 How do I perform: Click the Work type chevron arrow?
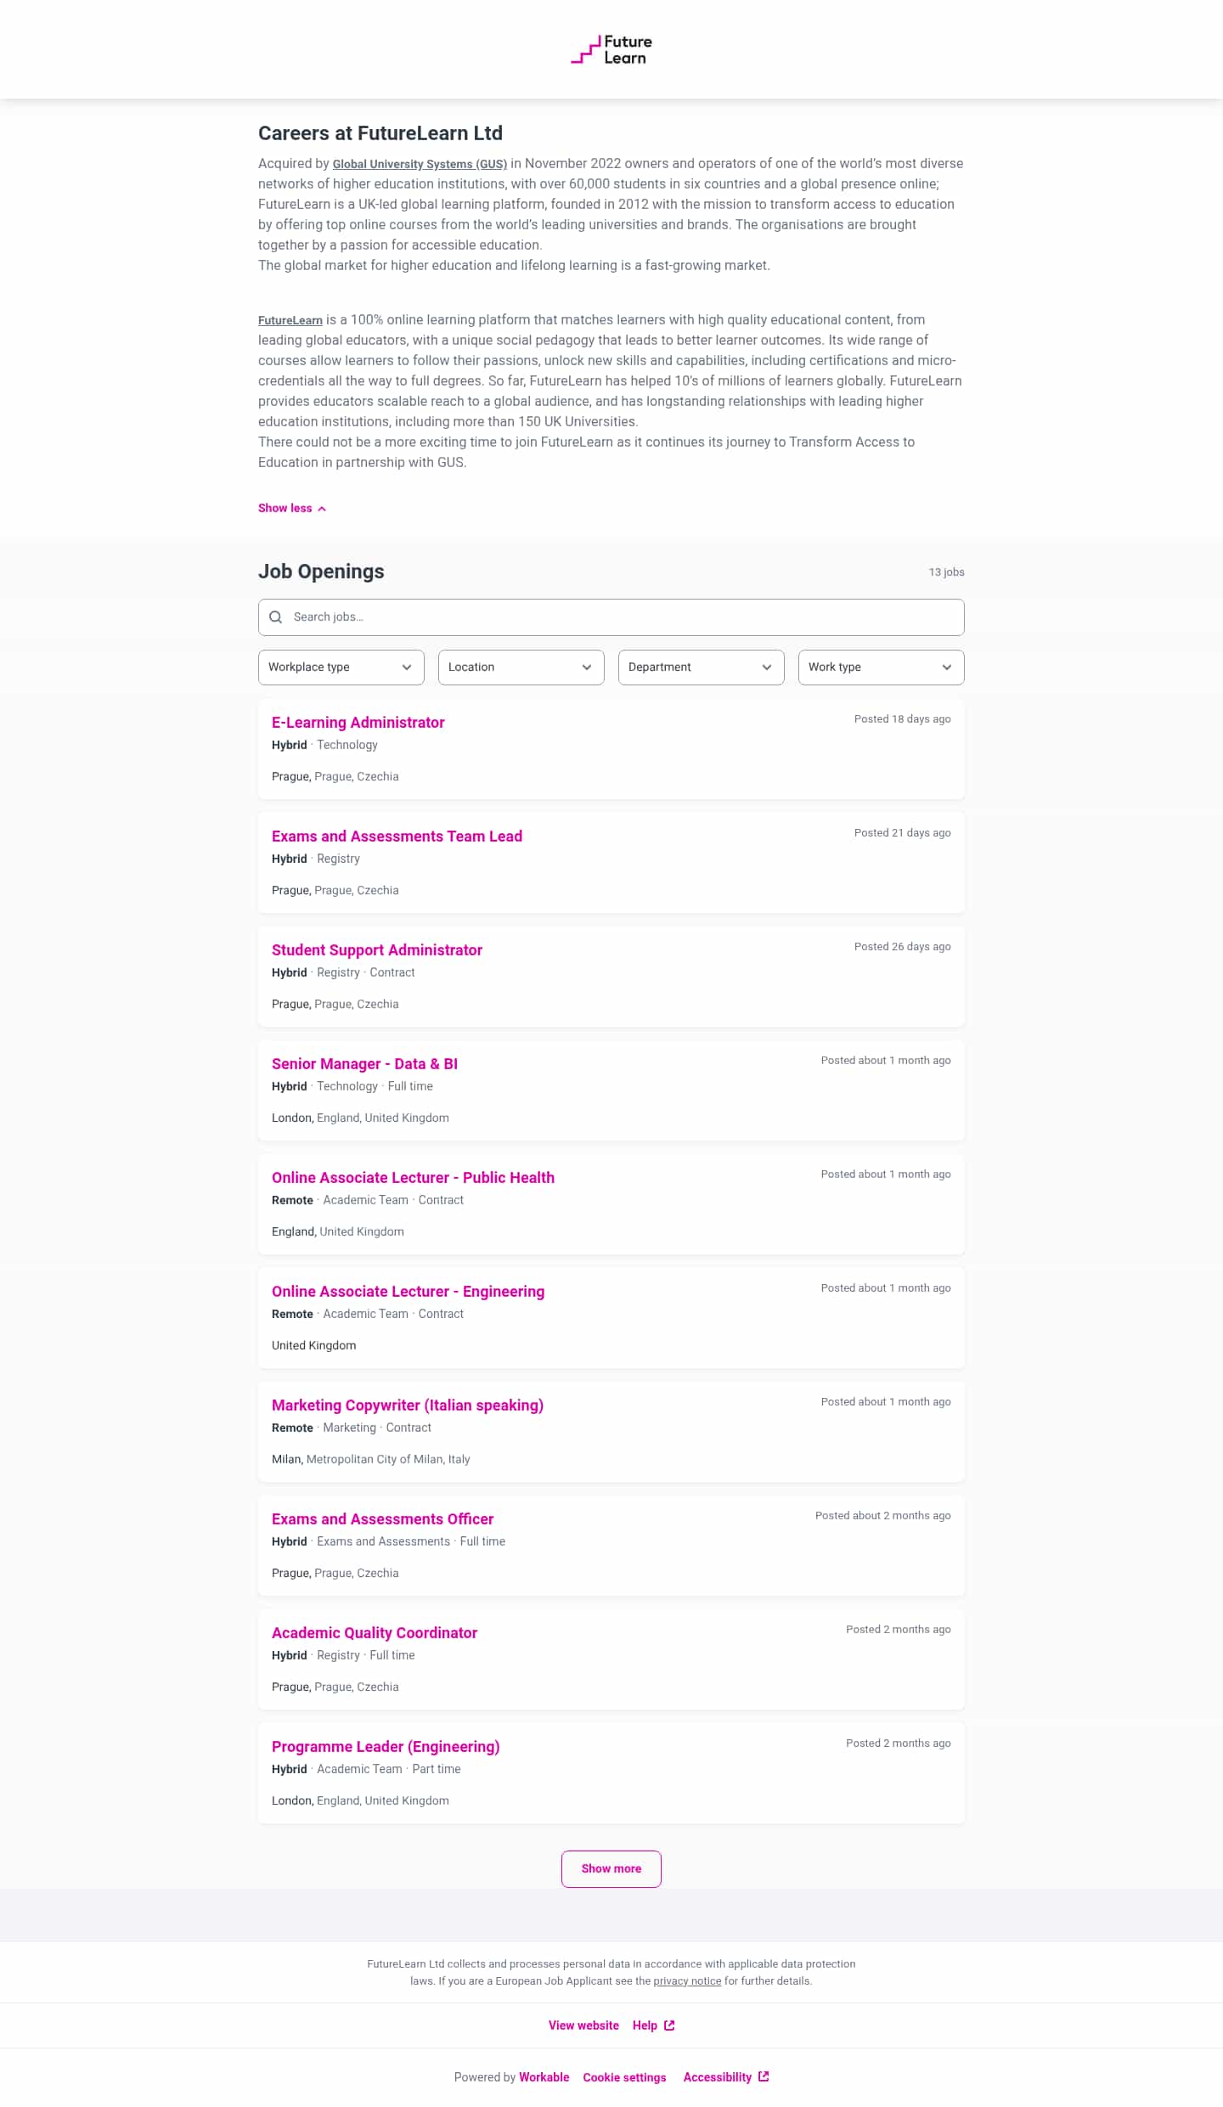(x=947, y=668)
